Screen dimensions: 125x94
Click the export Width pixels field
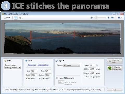(x=92, y=69)
